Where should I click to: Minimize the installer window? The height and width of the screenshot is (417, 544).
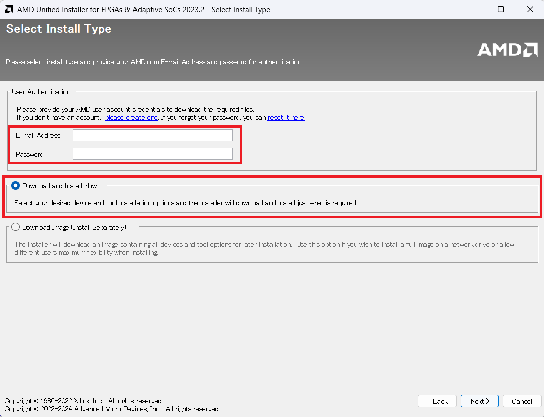pyautogui.click(x=472, y=9)
